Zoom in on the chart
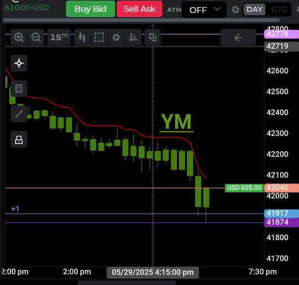The height and width of the screenshot is (285, 299). [19, 37]
